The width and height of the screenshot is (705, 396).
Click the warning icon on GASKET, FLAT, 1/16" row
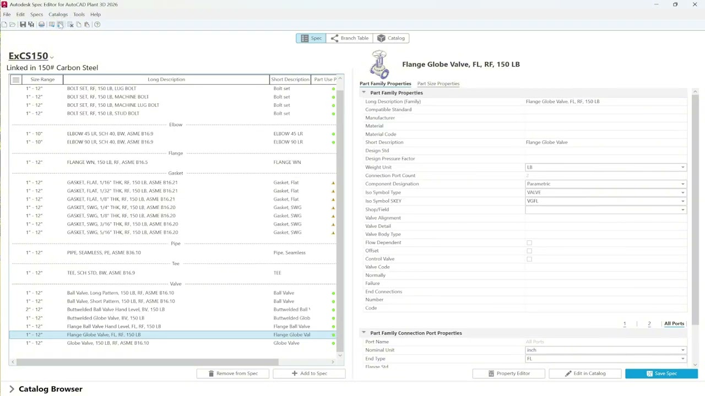click(x=333, y=183)
